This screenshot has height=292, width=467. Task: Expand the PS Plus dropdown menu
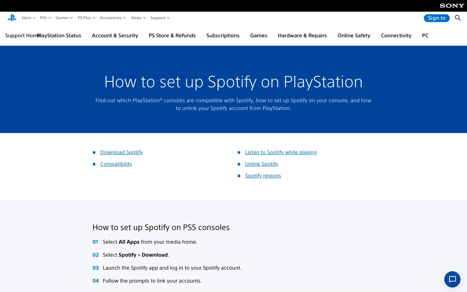coord(87,18)
